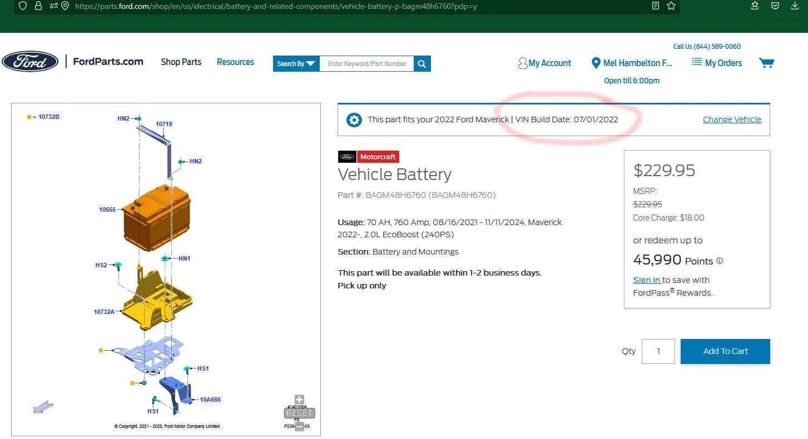The image size is (808, 439).
Task: Click the bookmarks tray icon in toolbar
Action: 755,6
